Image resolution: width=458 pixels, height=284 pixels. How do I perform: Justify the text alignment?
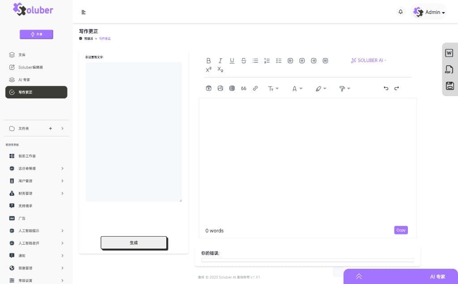325,60
